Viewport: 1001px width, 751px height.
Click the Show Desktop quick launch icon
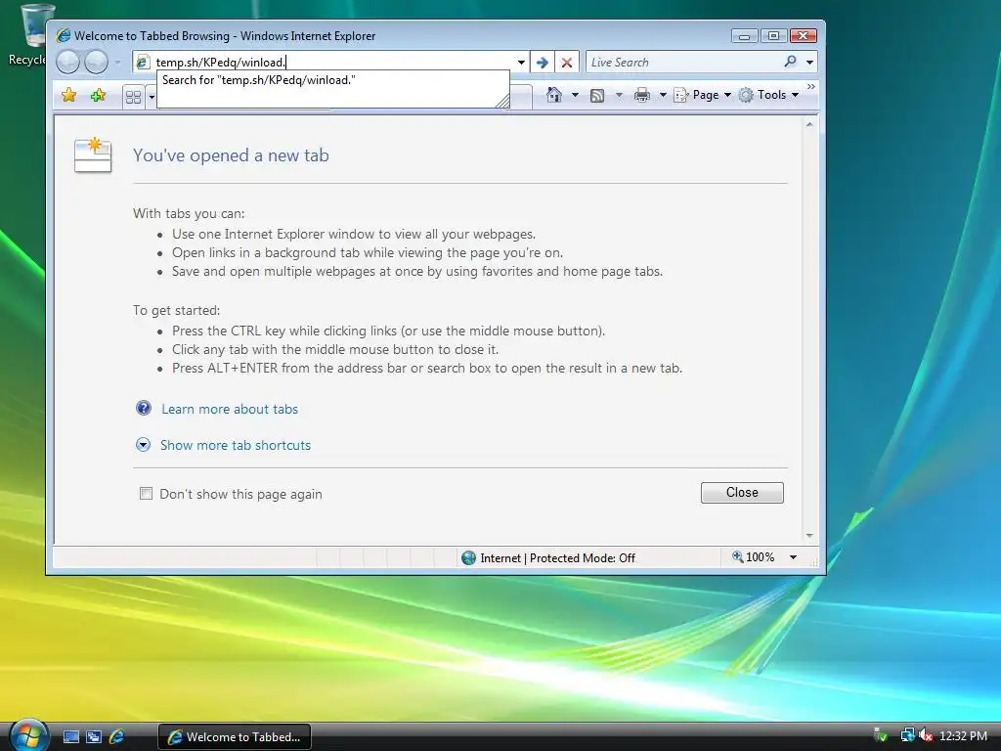[70, 737]
